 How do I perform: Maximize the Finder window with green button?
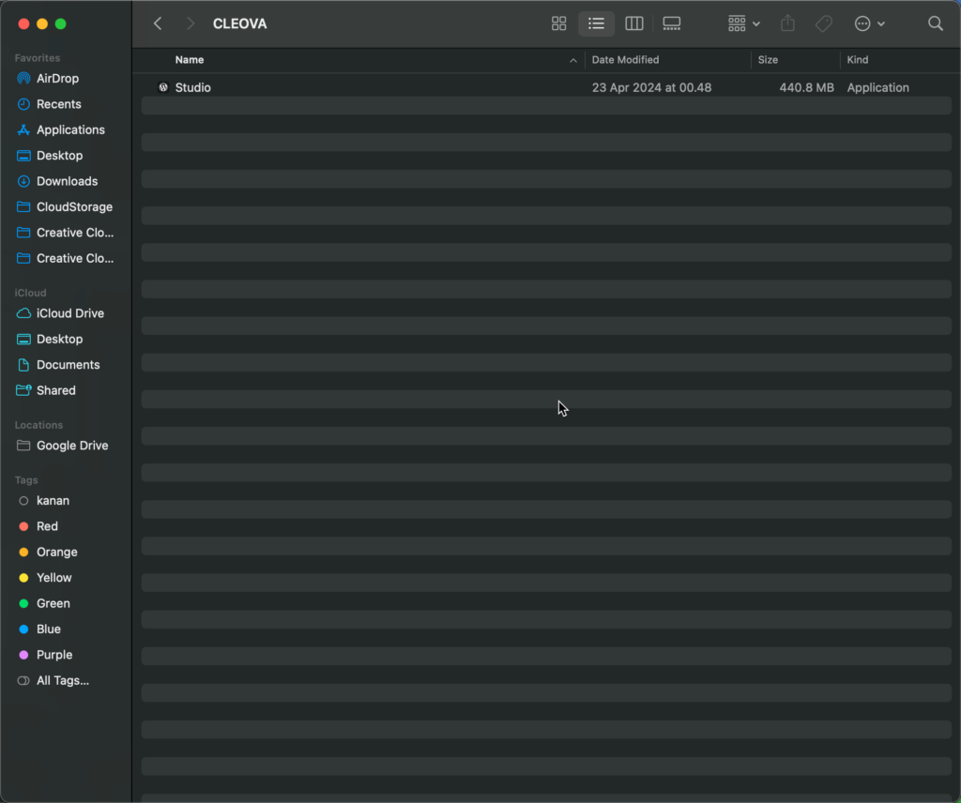61,23
